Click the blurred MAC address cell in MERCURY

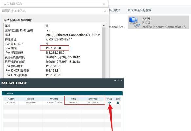55,103
